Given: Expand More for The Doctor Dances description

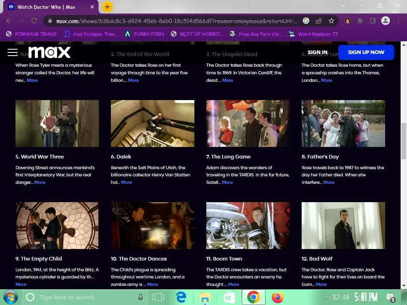Looking at the screenshot, I should (x=152, y=284).
